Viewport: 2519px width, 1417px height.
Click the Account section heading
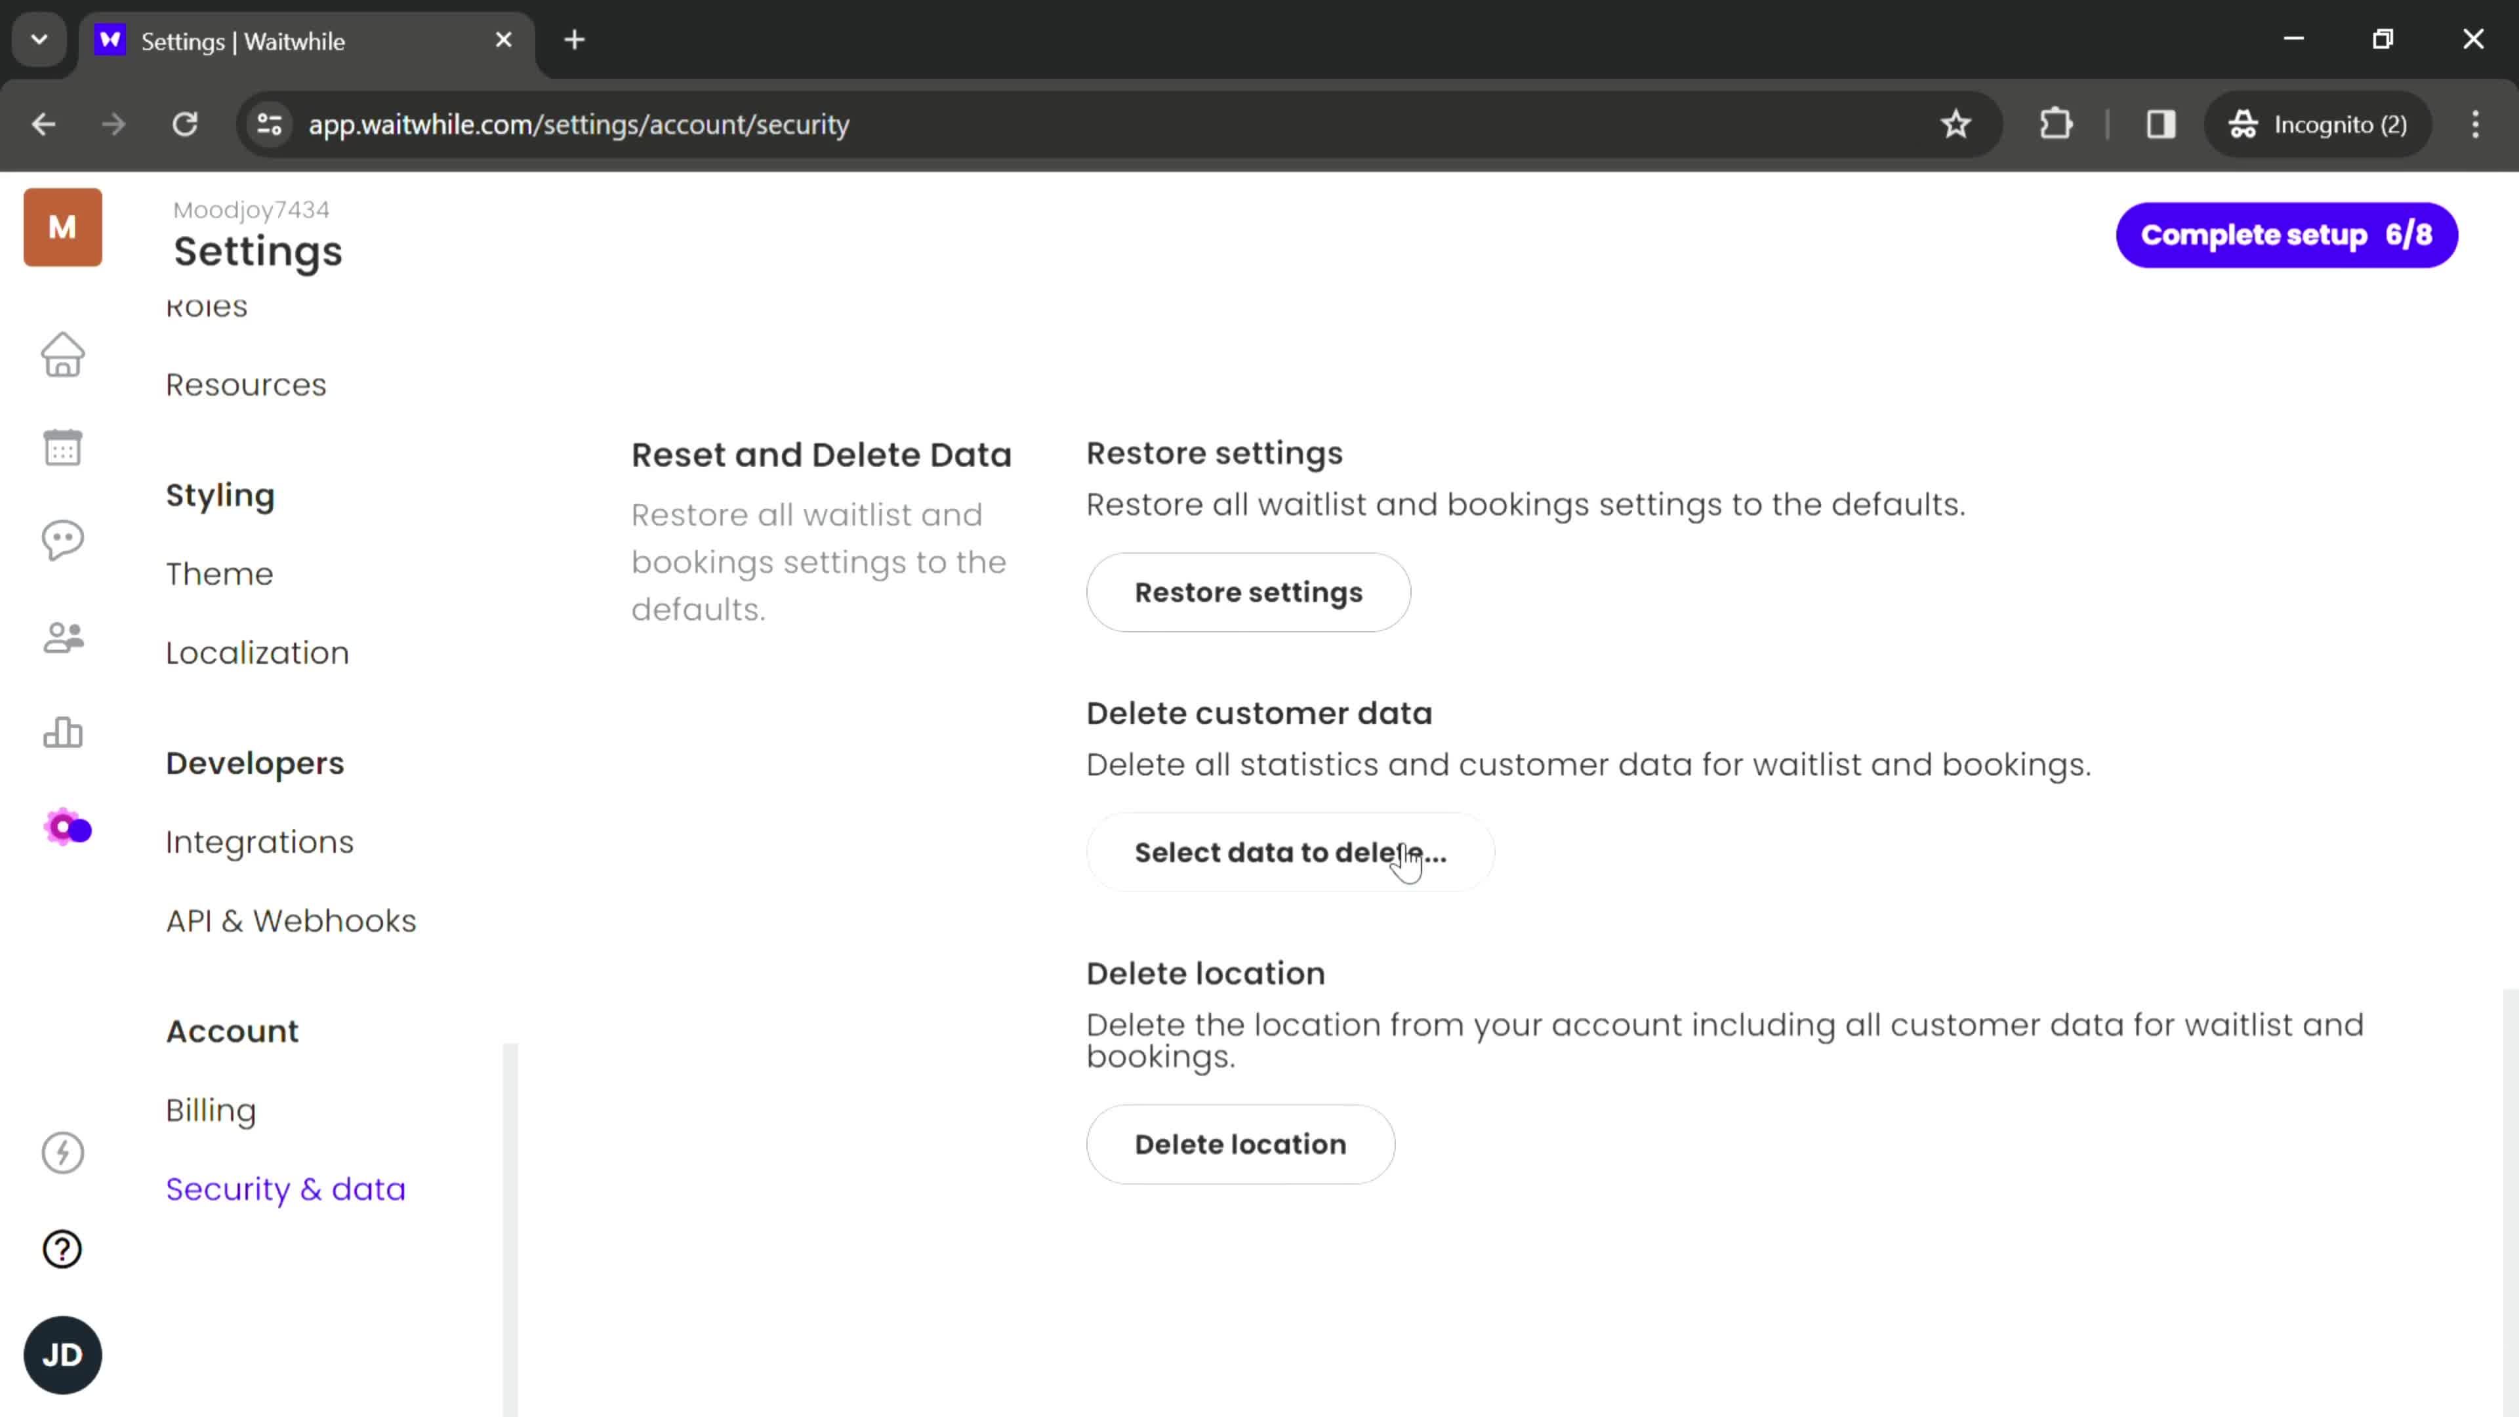point(232,1031)
